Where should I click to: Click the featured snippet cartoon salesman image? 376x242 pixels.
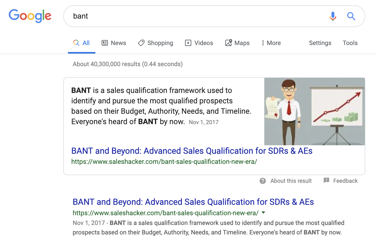[x=314, y=111]
